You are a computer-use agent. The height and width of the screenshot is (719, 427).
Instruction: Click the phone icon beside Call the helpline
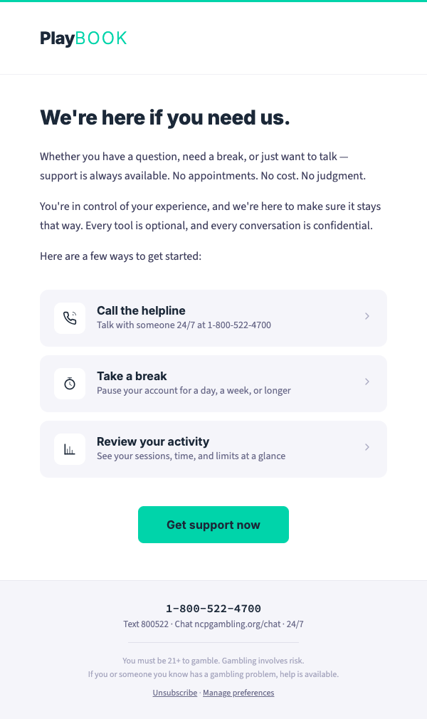click(69, 317)
